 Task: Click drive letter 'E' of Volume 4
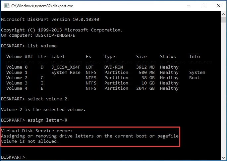[x=42, y=88]
